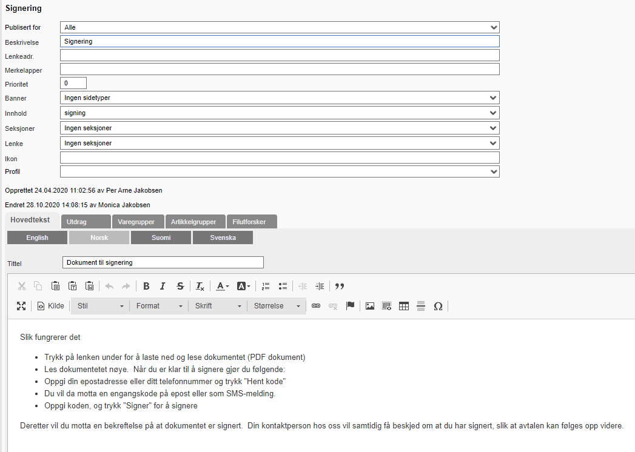The height and width of the screenshot is (452, 635).
Task: Select the English language tab
Action: (x=37, y=238)
